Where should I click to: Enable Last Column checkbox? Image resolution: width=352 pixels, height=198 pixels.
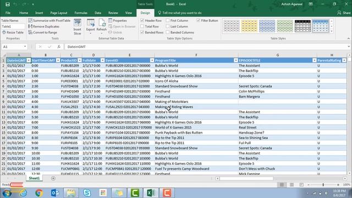[168, 26]
